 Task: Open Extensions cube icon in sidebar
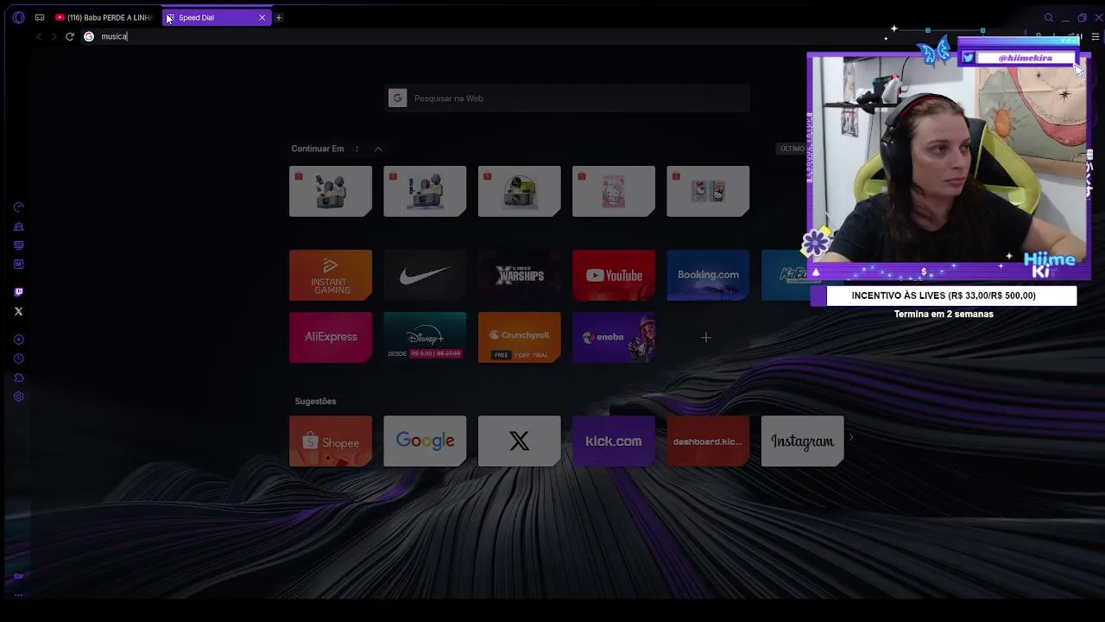pyautogui.click(x=19, y=378)
